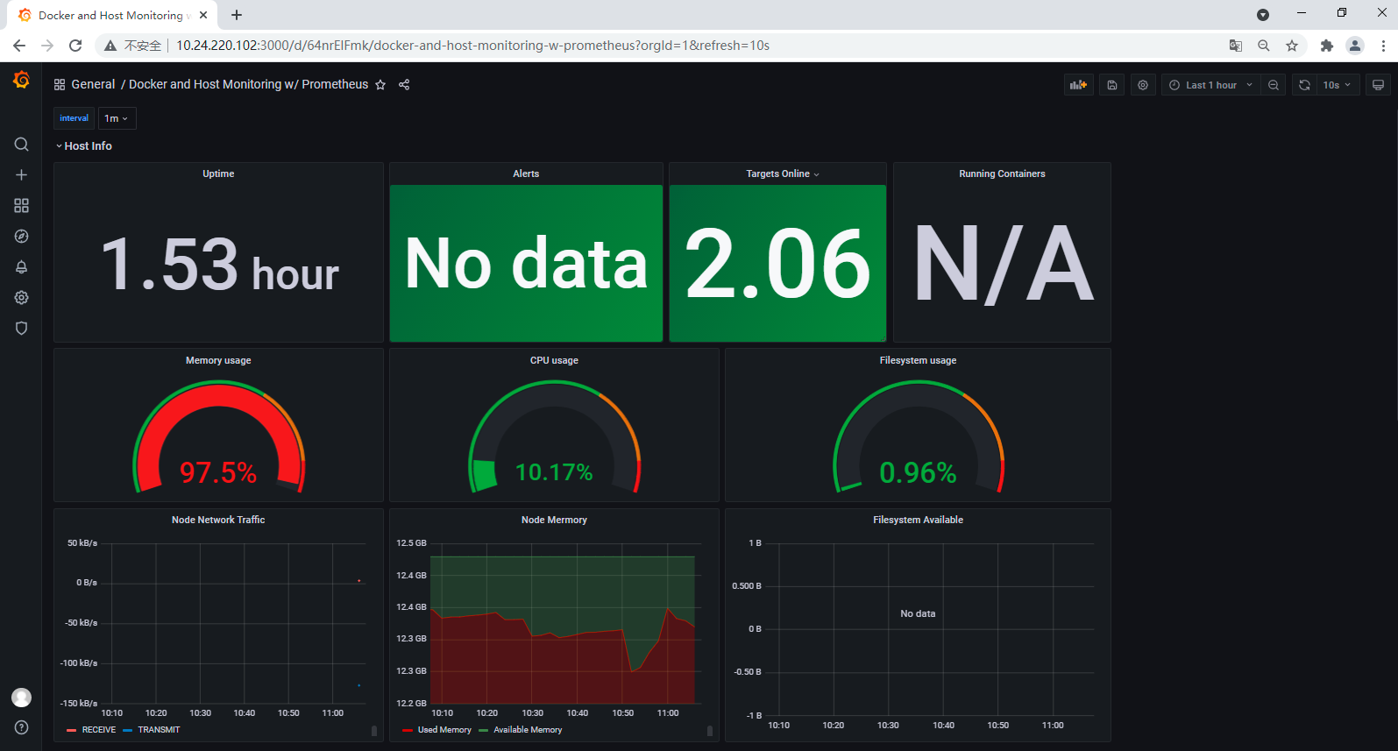
Task: Go back to previous browser page
Action: (x=19, y=46)
